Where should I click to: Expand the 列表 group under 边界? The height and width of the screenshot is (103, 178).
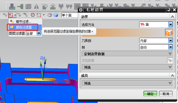point(127,67)
